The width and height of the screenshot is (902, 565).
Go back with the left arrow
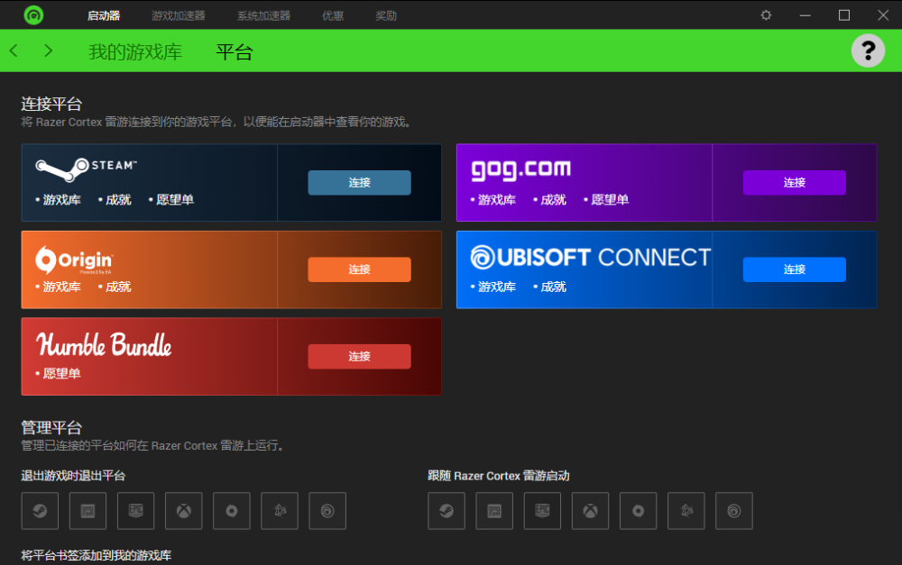[x=14, y=50]
